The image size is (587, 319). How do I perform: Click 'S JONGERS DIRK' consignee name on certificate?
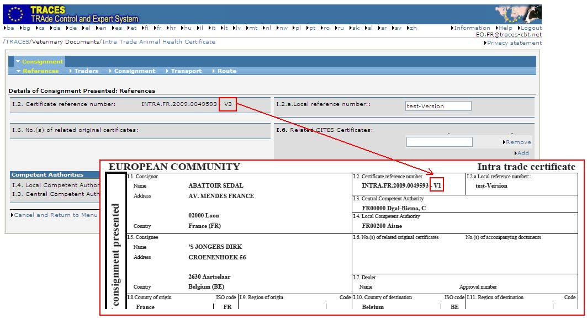[x=215, y=247]
